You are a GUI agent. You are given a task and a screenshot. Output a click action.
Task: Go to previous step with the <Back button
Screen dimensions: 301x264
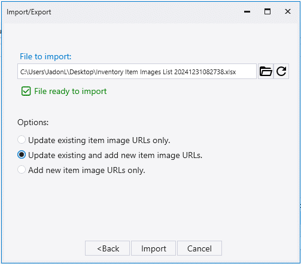pyautogui.click(x=107, y=248)
